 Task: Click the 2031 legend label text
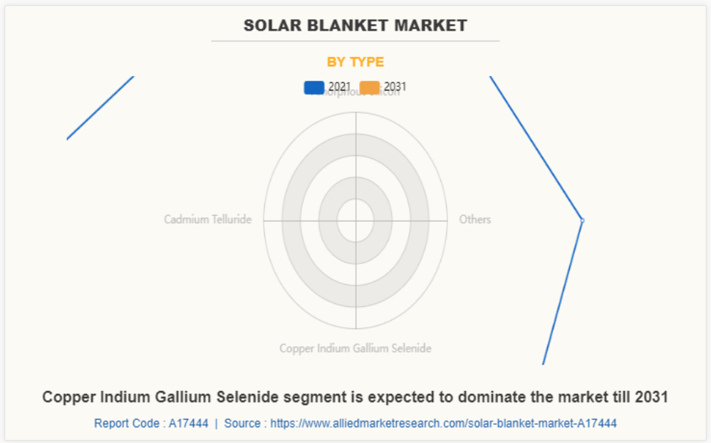pyautogui.click(x=395, y=87)
